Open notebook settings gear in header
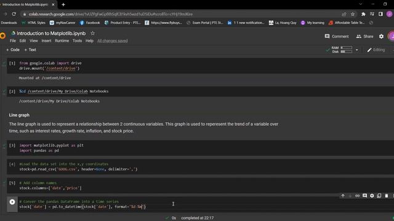Image resolution: width=394 pixels, height=221 pixels. click(381, 36)
